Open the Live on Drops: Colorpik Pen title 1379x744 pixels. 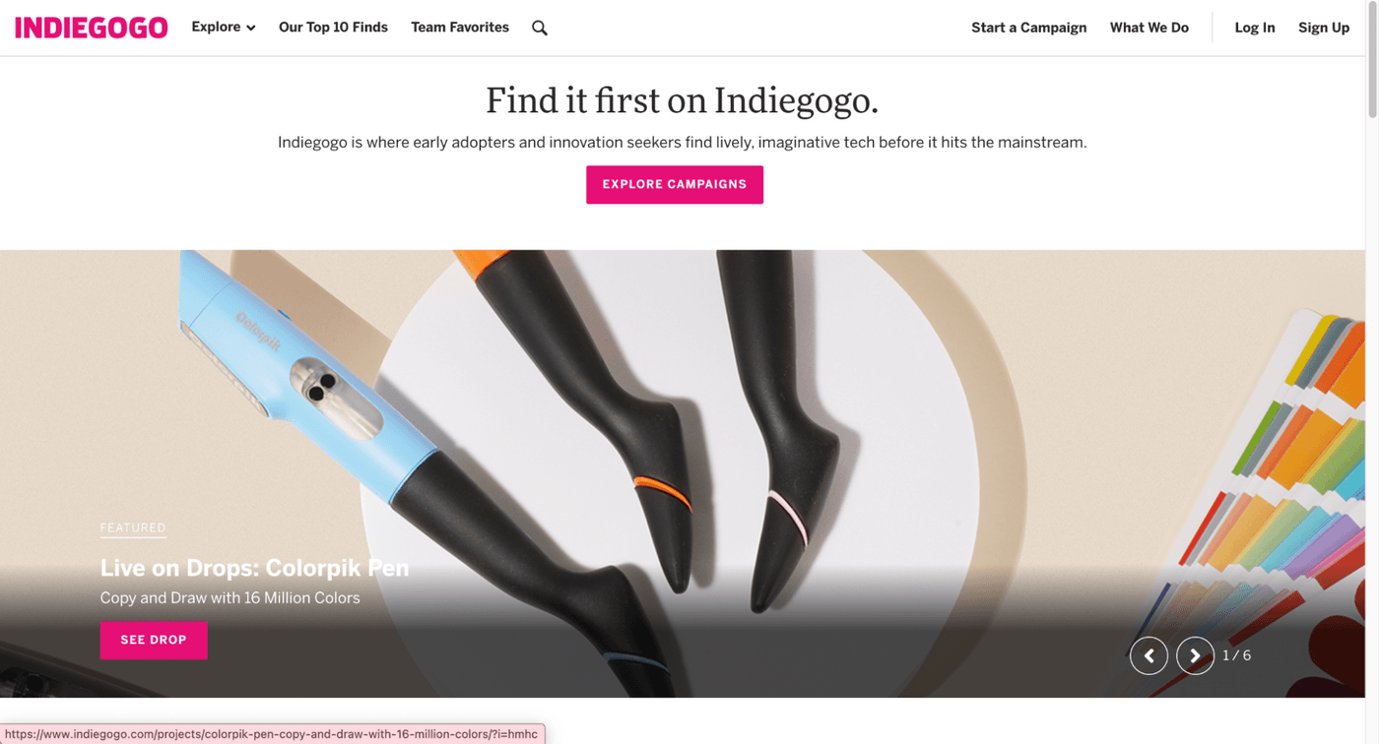coord(254,568)
